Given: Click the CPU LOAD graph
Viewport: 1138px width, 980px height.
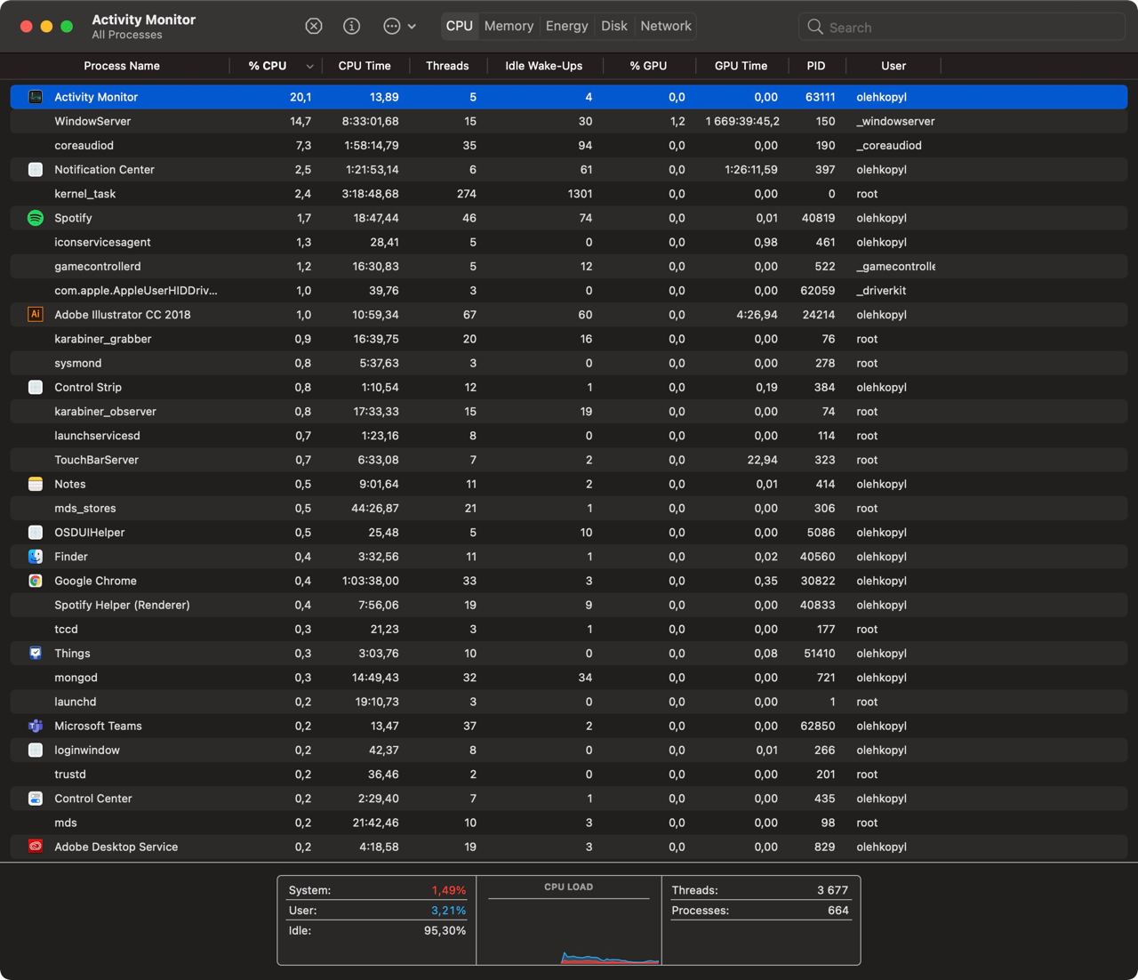Looking at the screenshot, I should [569, 920].
